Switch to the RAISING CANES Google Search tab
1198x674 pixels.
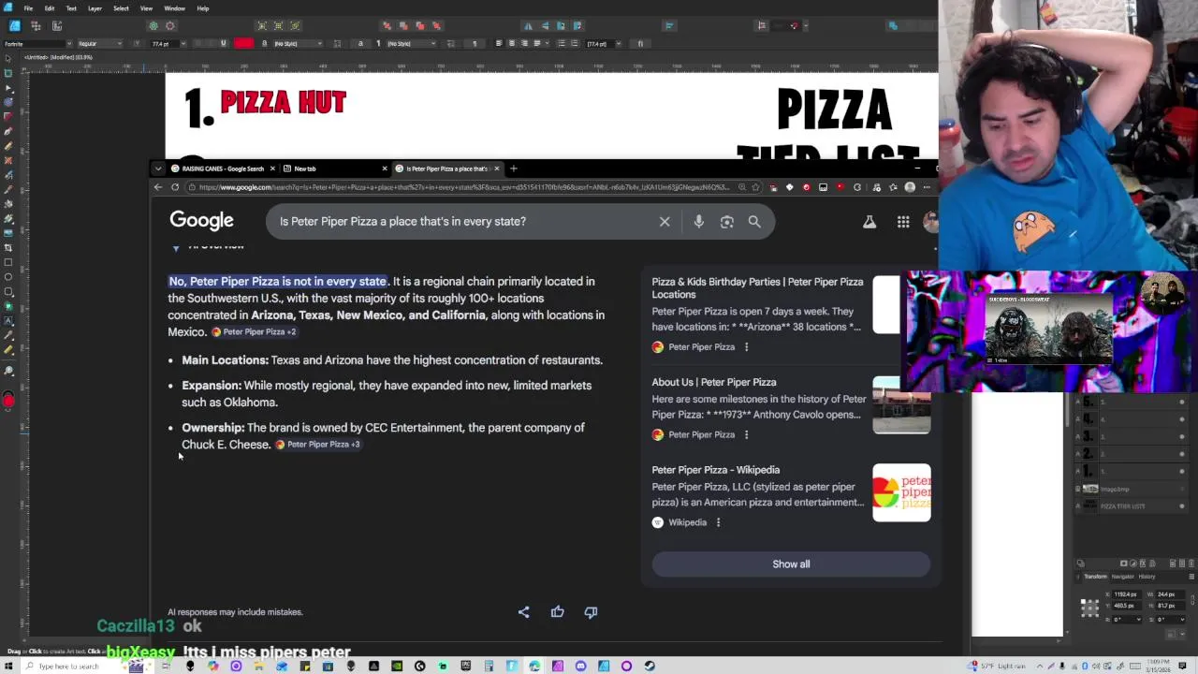[222, 168]
